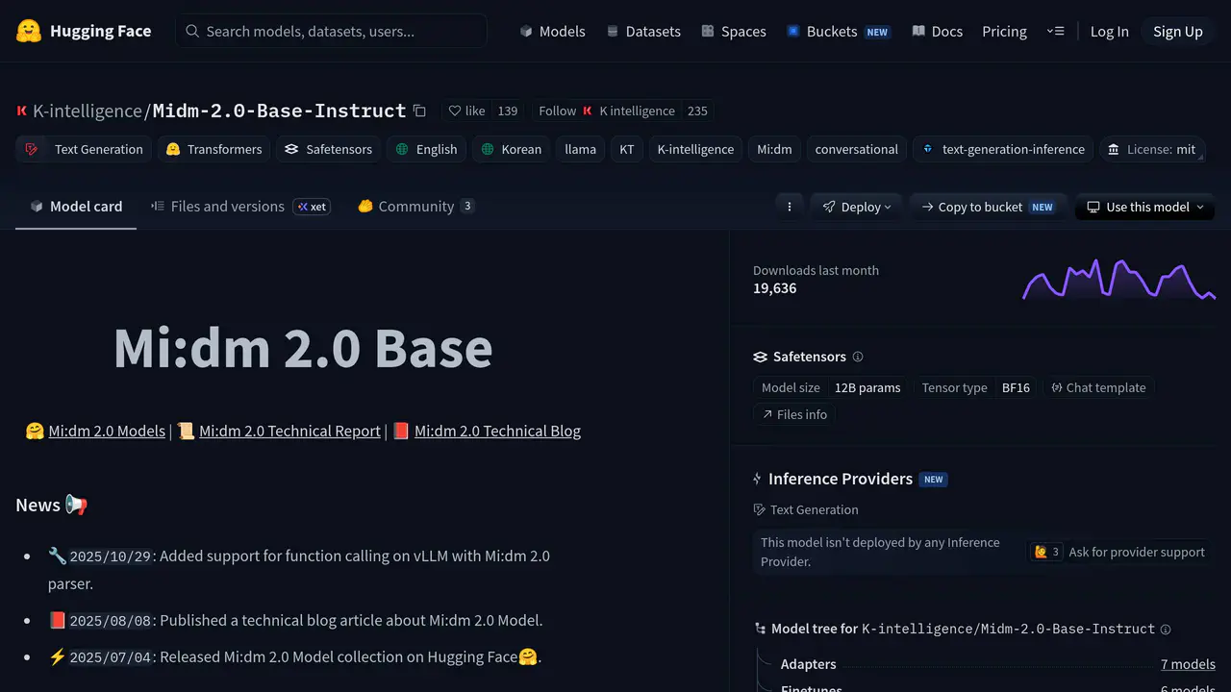Click the 139 likes count
The width and height of the screenshot is (1231, 692).
(x=508, y=111)
